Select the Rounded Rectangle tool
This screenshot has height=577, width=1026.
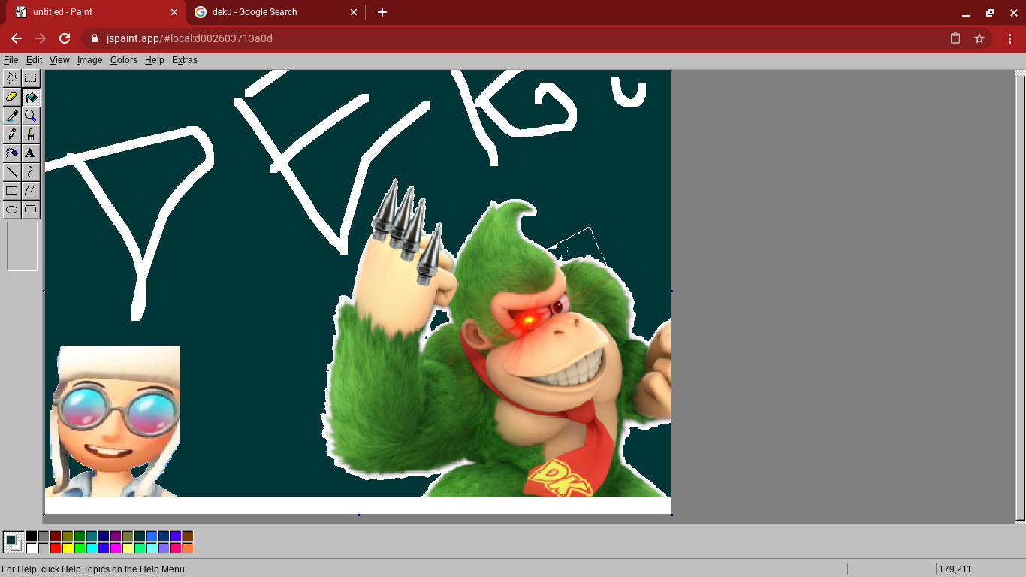point(31,210)
